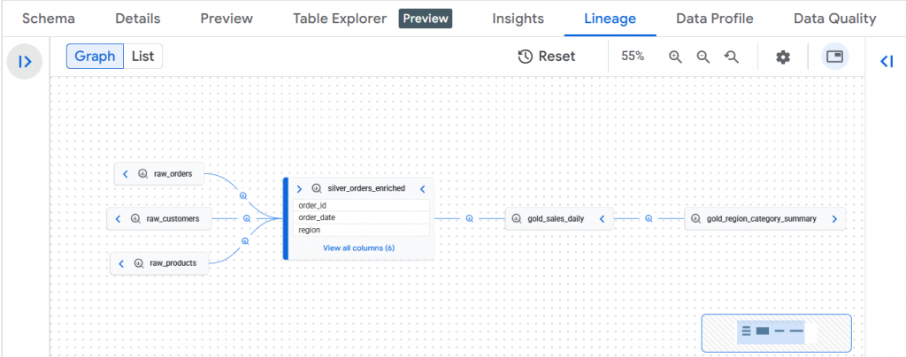This screenshot has width=906, height=357.
Task: Click the minimap overview thumbnail
Action: [776, 331]
